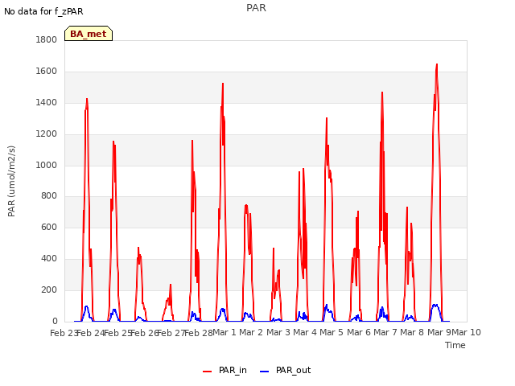Toggle the PAR_out legend entry

point(285,370)
